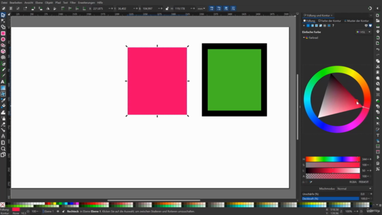Screen dimensions: 382x215
Task: Click the Undo icon in command bar
Action: click(378, 50)
